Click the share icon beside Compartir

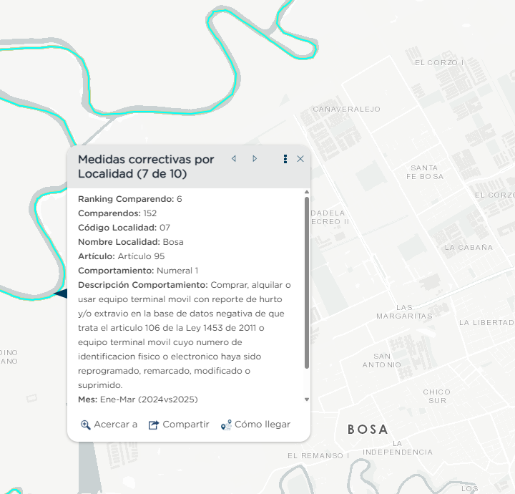pos(153,425)
